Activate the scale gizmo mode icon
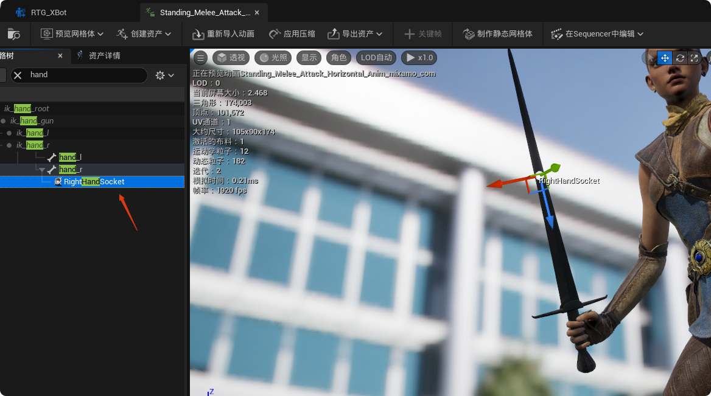711x396 pixels. click(694, 58)
